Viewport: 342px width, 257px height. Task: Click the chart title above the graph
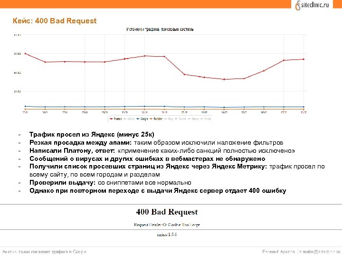click(x=160, y=30)
